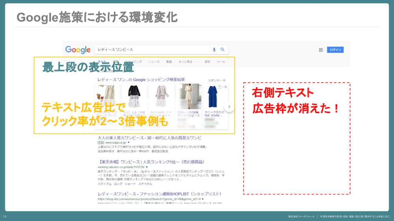This screenshot has height=221, width=394.
Task: Click the slide title Google施策における環境変化
Action: point(97,17)
